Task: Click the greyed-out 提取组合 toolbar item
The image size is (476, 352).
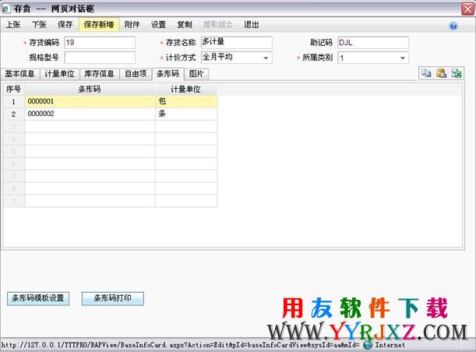Action: (x=217, y=25)
